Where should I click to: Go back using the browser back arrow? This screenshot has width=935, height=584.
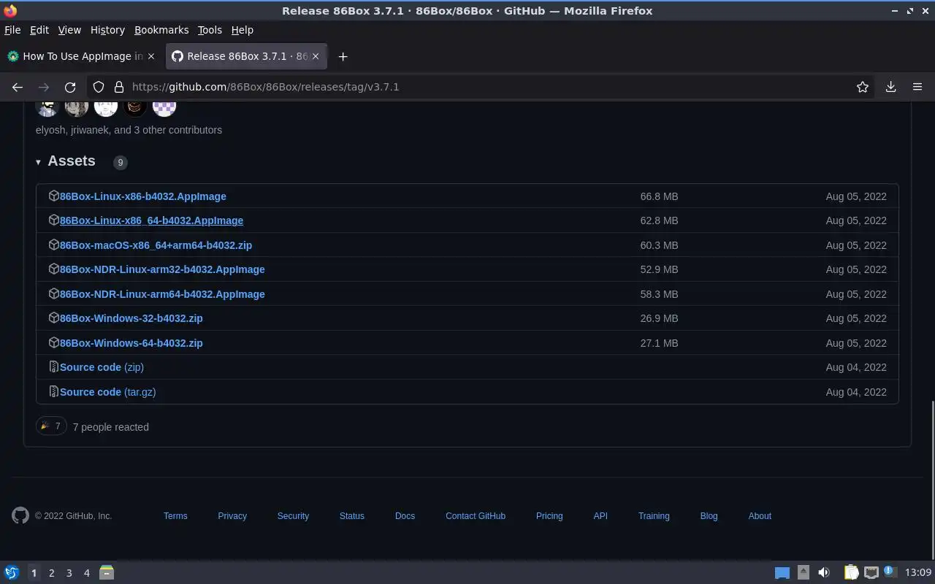[18, 87]
